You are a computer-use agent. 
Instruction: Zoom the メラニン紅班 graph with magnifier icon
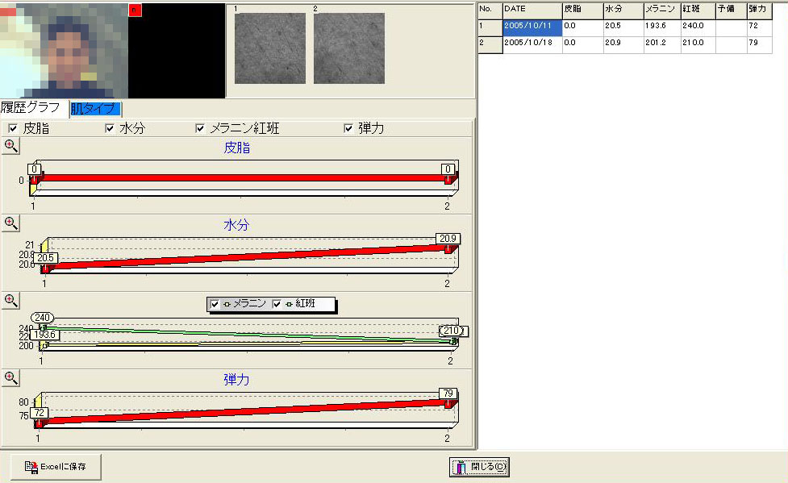point(10,301)
